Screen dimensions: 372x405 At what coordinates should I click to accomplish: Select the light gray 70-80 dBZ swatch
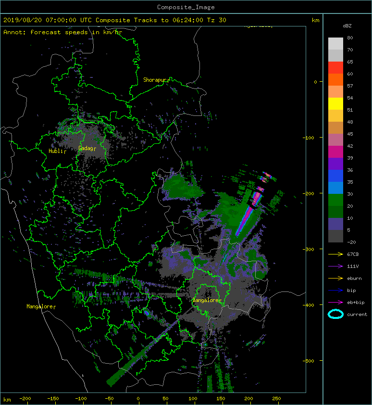pyautogui.click(x=335, y=43)
